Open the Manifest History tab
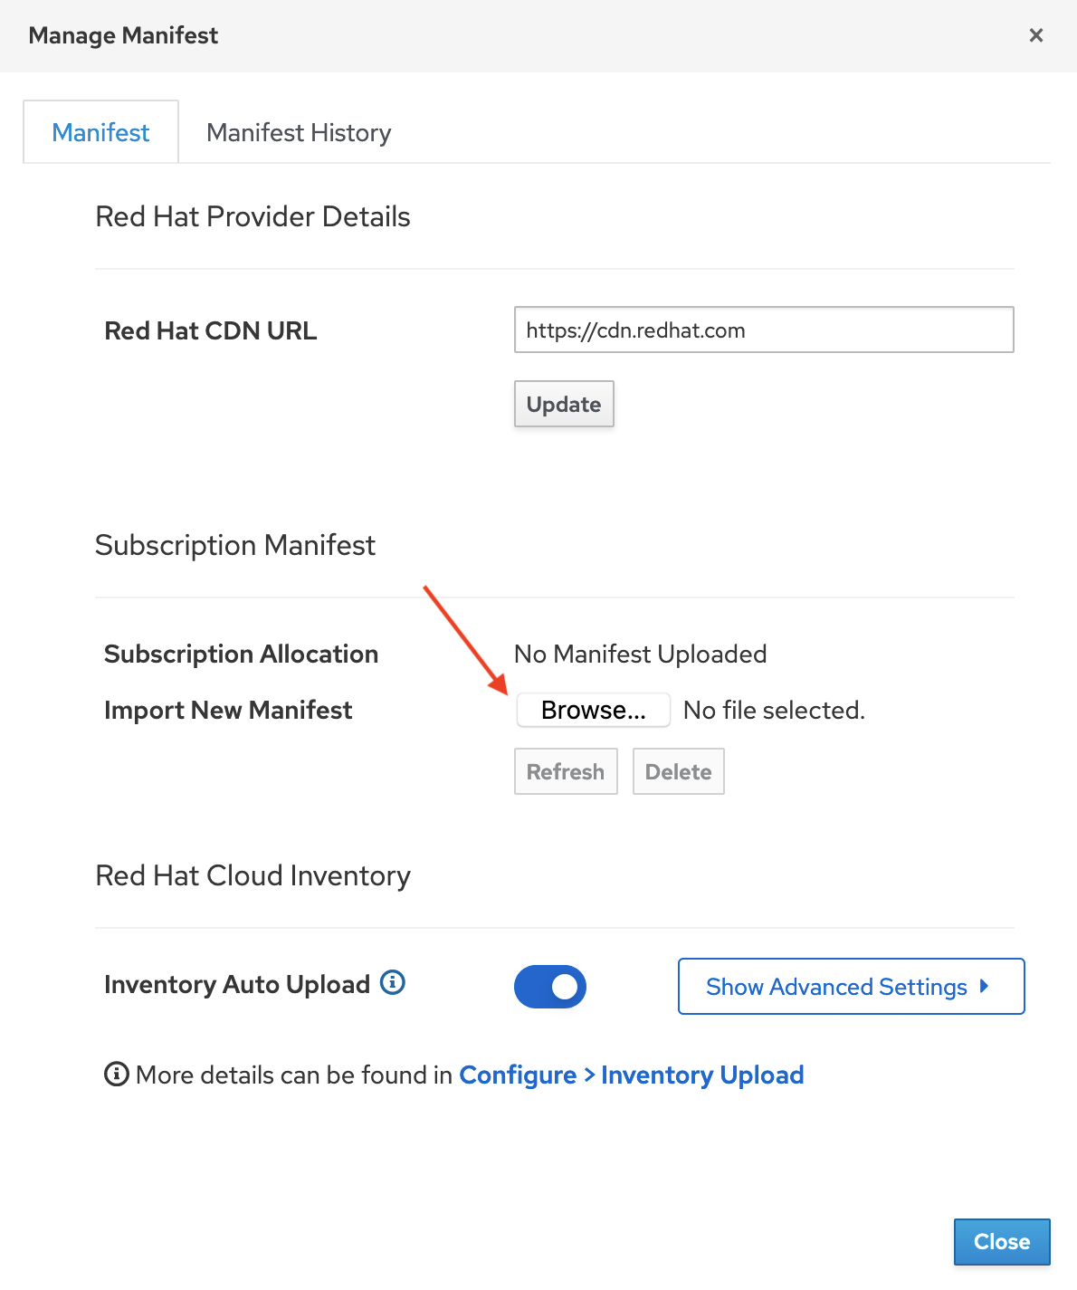The height and width of the screenshot is (1290, 1077). (299, 132)
